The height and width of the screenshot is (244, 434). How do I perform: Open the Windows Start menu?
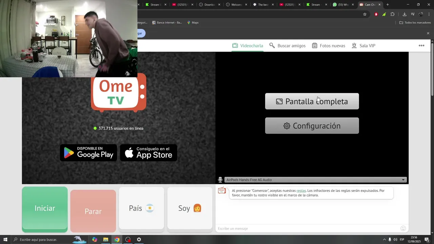pyautogui.click(x=5, y=240)
